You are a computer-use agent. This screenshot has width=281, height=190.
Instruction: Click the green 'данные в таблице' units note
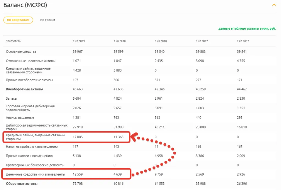pyautogui.click(x=247, y=28)
